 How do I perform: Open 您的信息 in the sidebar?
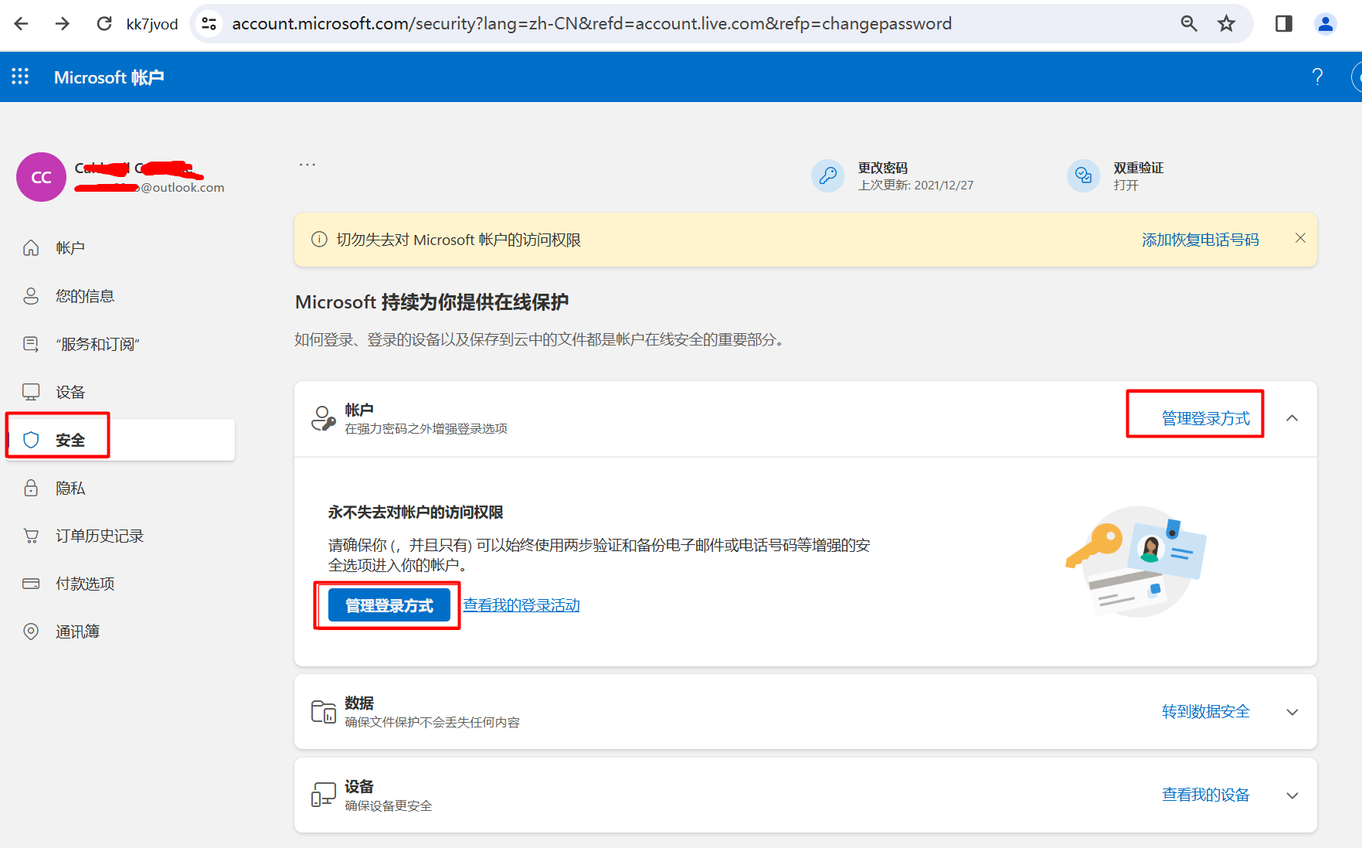[85, 296]
